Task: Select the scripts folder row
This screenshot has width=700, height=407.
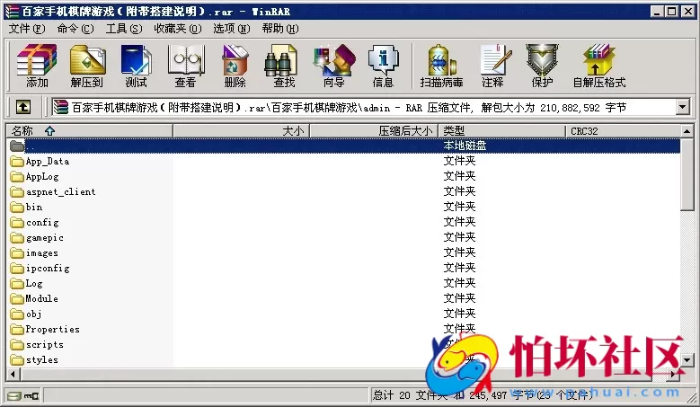Action: point(344,344)
